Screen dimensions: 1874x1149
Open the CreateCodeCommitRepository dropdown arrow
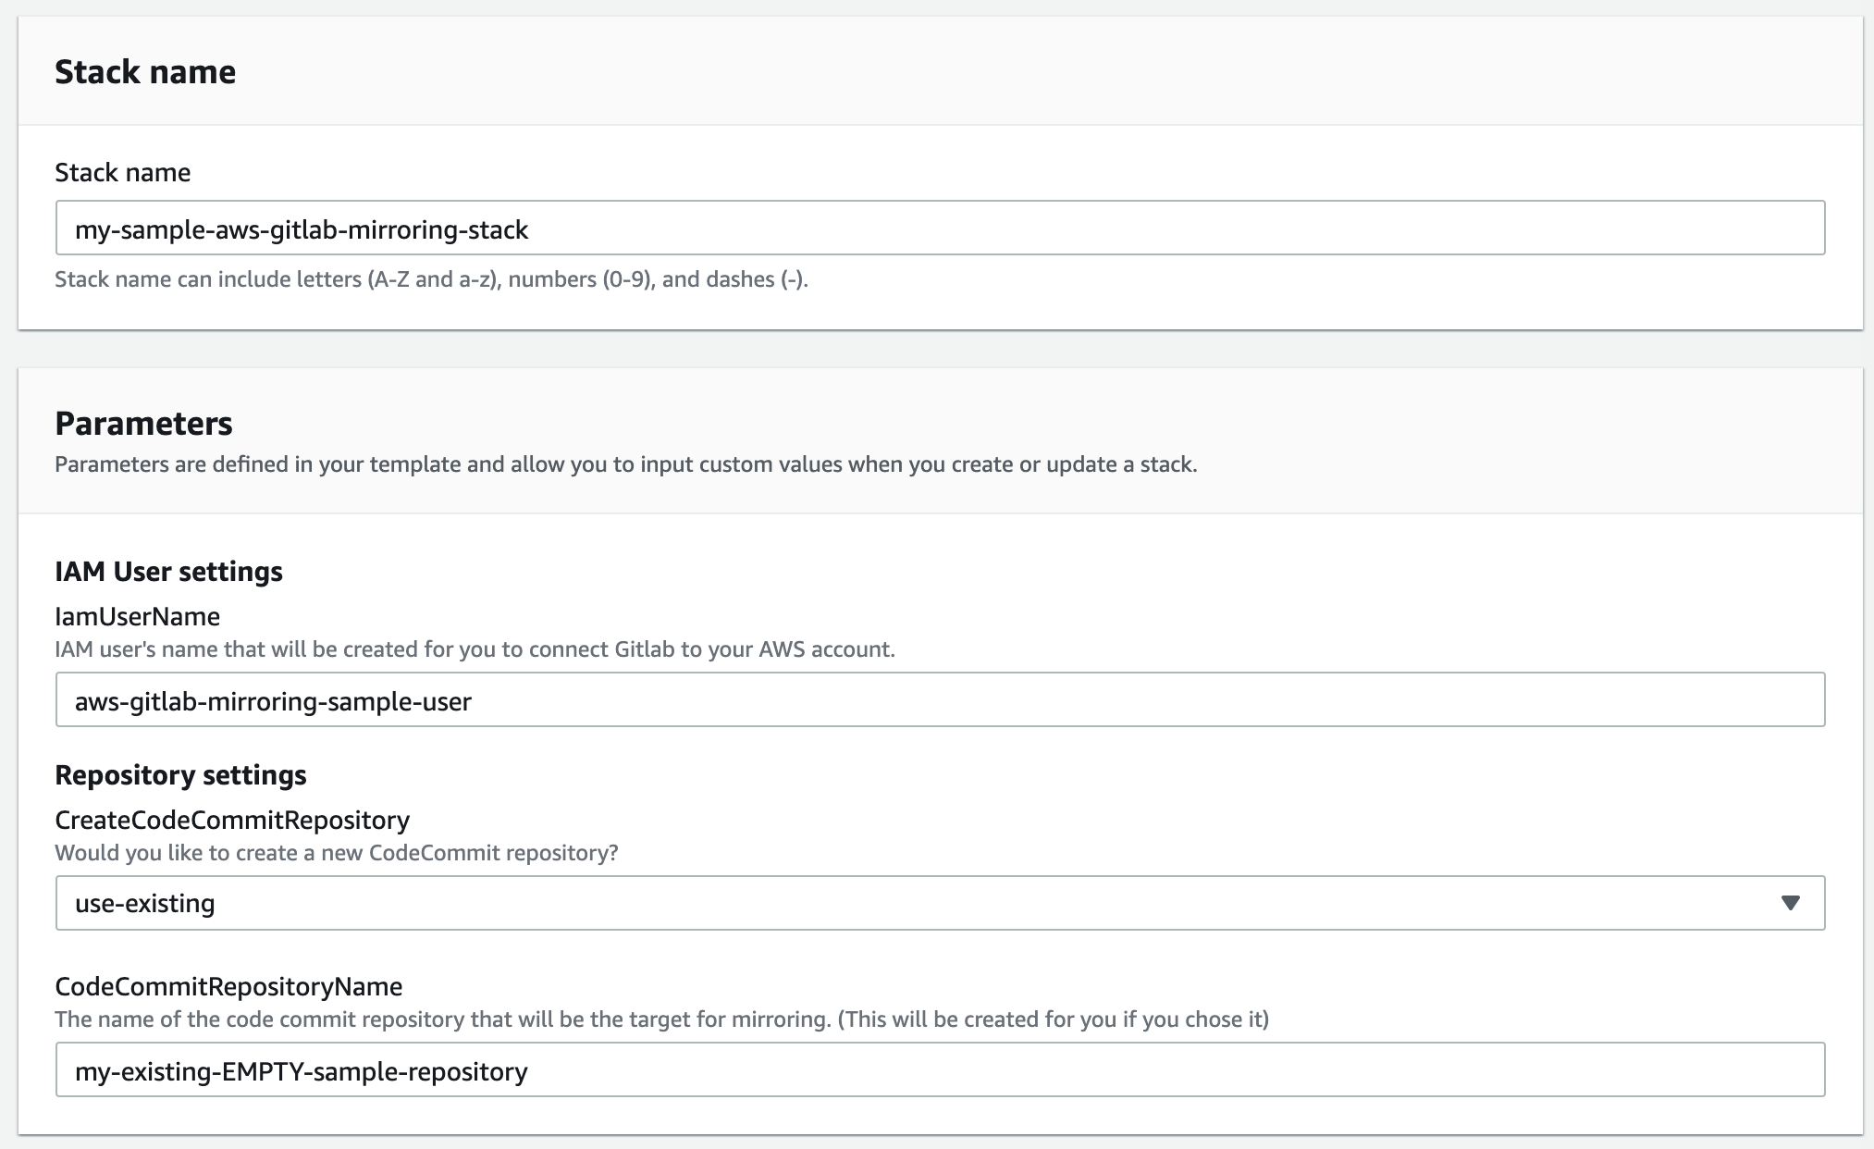click(1790, 903)
